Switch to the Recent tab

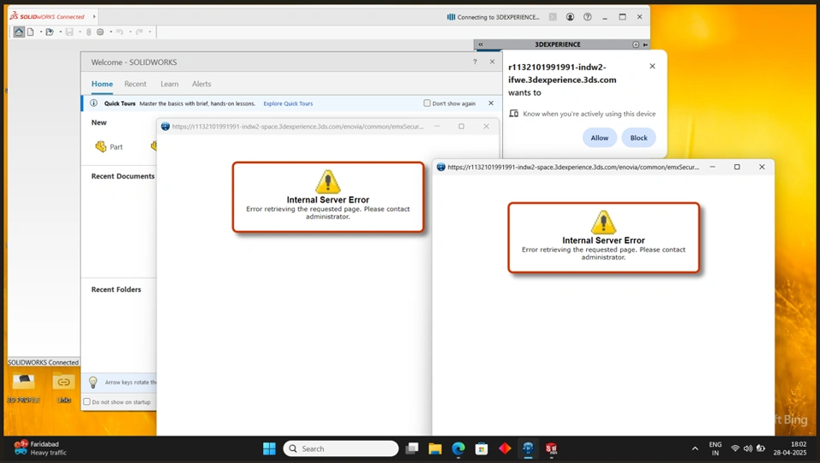[x=136, y=84]
